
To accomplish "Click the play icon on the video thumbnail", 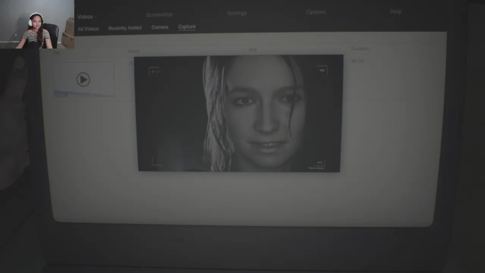I will 83,79.
